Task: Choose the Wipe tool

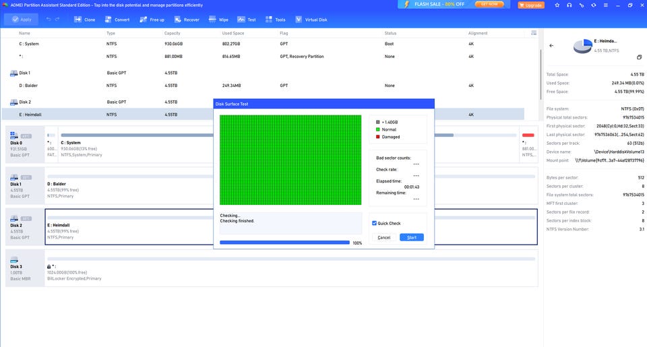Action: (219, 20)
